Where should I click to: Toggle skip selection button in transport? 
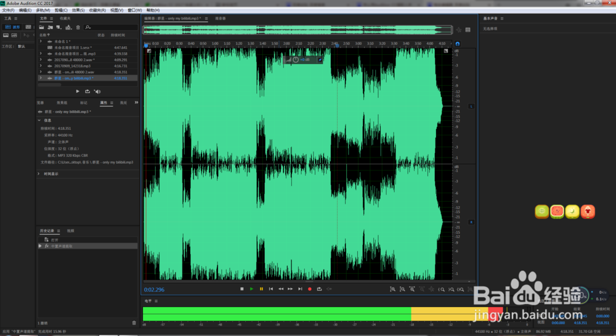[329, 289]
